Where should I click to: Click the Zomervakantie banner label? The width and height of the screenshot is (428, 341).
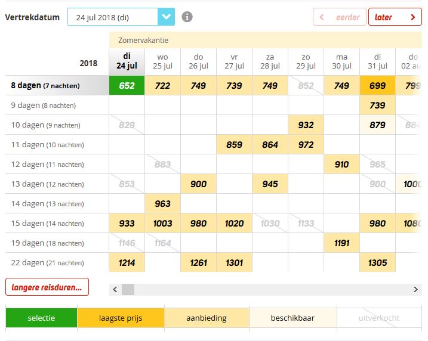(x=143, y=41)
